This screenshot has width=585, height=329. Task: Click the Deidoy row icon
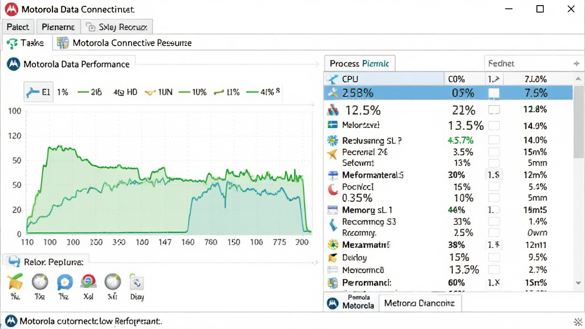click(x=332, y=258)
